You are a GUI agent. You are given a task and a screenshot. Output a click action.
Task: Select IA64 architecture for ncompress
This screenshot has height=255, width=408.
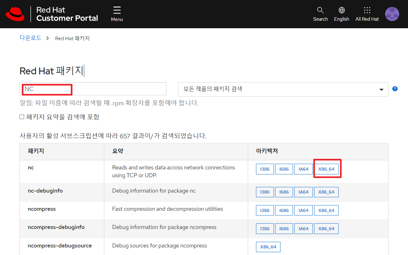pyautogui.click(x=303, y=210)
